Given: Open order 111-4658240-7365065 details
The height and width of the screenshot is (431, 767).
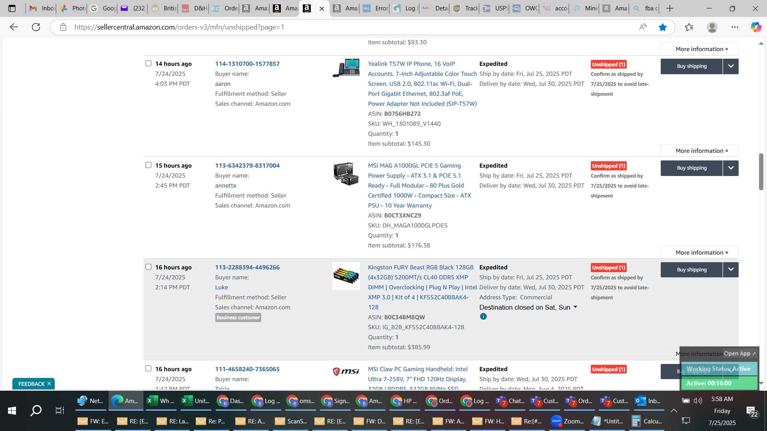Looking at the screenshot, I should (247, 369).
